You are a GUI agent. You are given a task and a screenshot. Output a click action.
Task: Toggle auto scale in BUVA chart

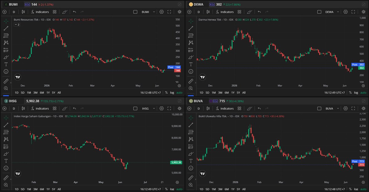(364, 189)
